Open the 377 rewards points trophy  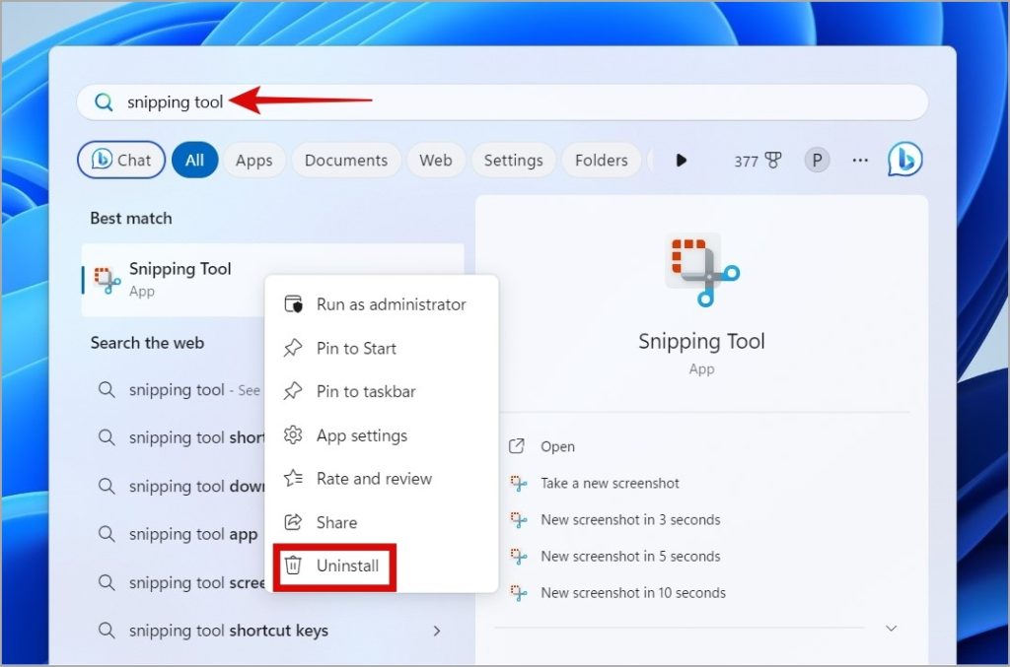[x=757, y=161]
